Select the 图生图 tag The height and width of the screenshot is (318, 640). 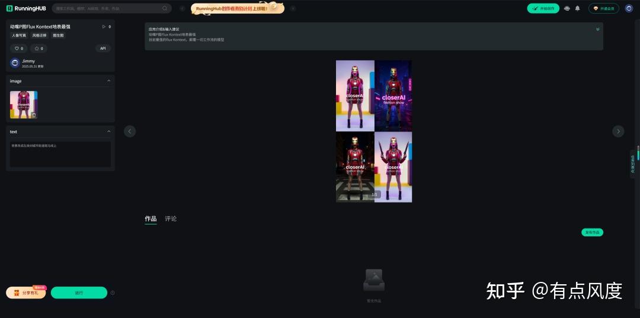pos(58,36)
